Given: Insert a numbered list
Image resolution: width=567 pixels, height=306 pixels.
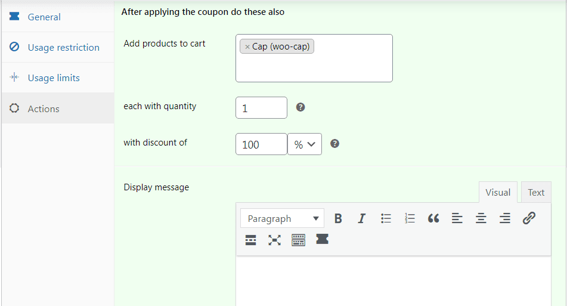Looking at the screenshot, I should click(410, 218).
